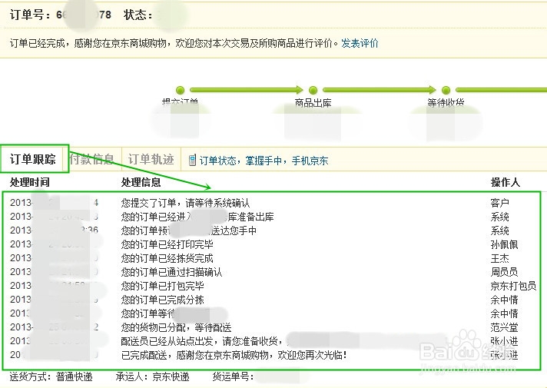Click the green 提交订单 progress step dot
This screenshot has width=547, height=388.
coord(180,91)
